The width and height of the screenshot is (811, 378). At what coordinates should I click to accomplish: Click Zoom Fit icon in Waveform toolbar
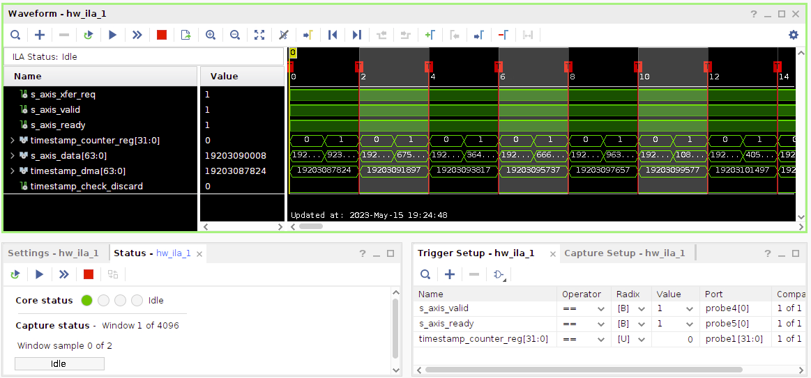point(259,35)
